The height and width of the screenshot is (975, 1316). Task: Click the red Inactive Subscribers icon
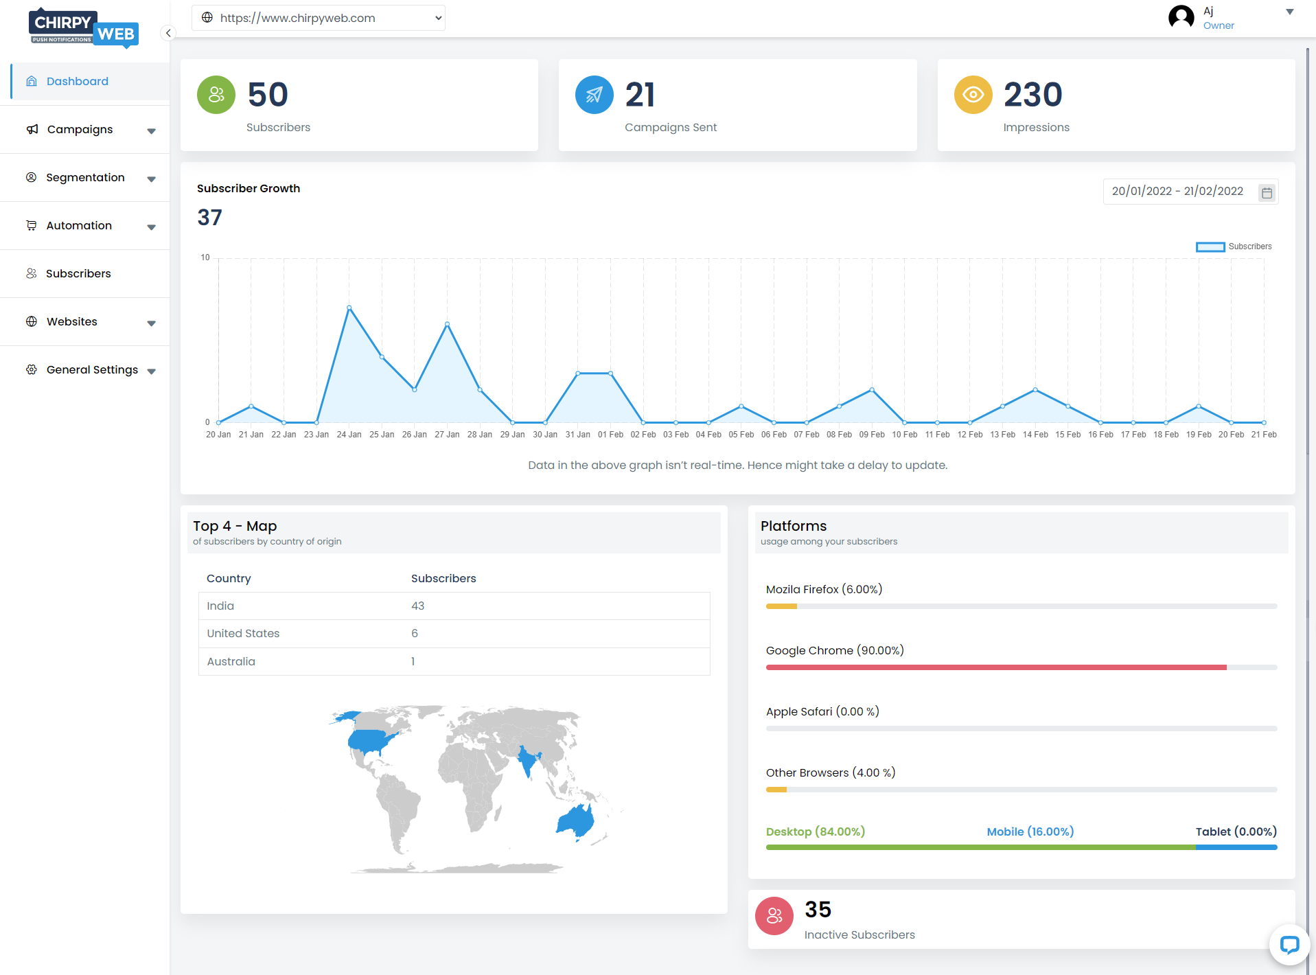(774, 916)
